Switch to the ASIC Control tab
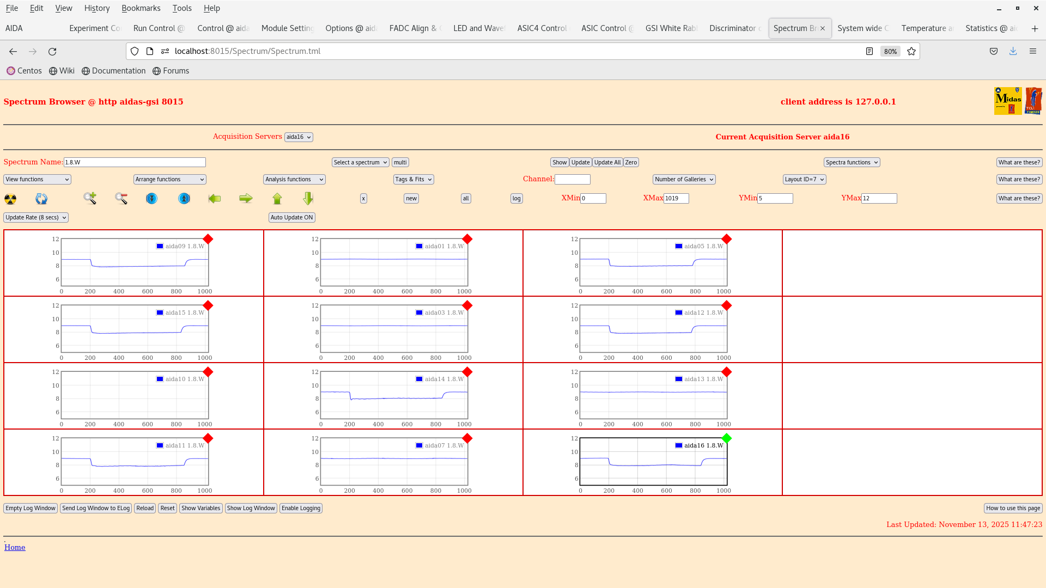Viewport: 1046px width, 588px height. (606, 28)
